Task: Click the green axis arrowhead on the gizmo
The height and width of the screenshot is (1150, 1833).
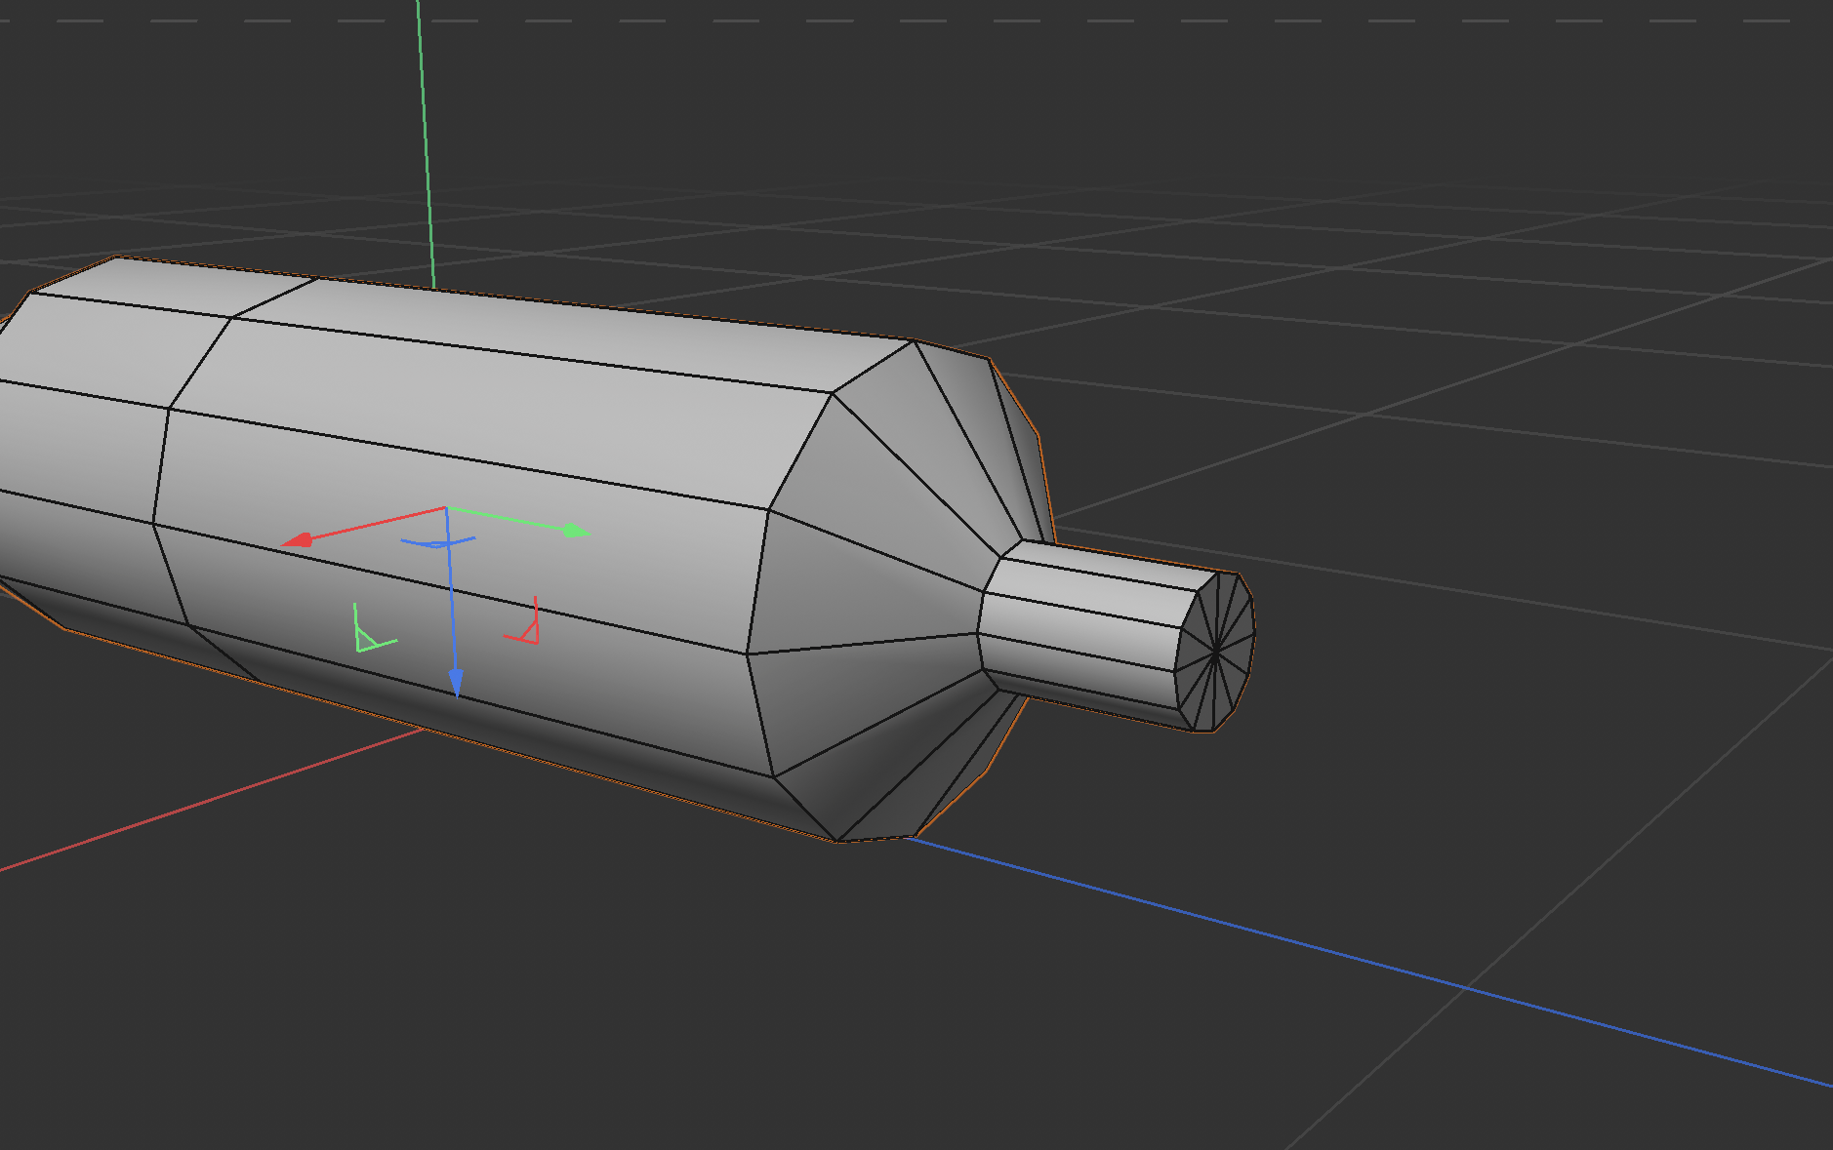Action: 578,531
